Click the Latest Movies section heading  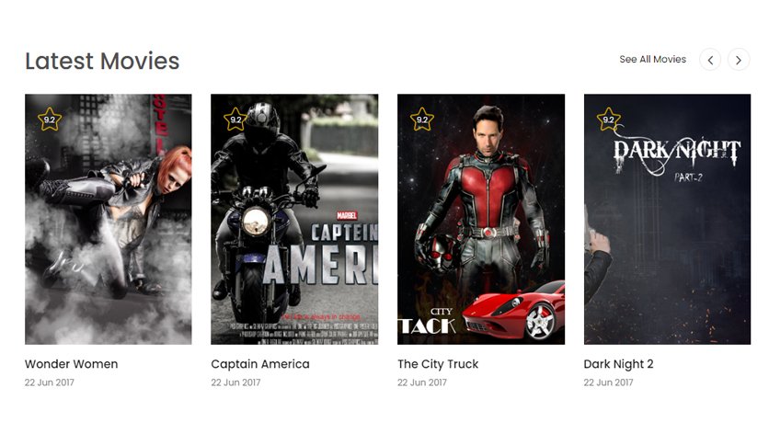(x=102, y=62)
